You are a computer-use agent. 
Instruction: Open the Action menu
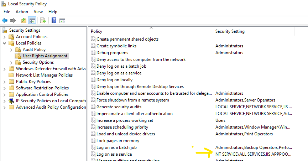coord(22,12)
